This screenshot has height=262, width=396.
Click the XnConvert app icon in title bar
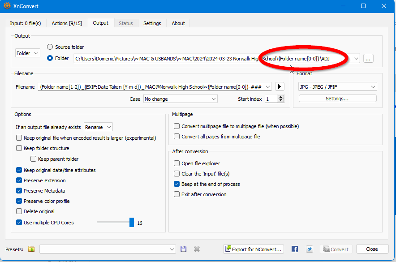[x=6, y=6]
